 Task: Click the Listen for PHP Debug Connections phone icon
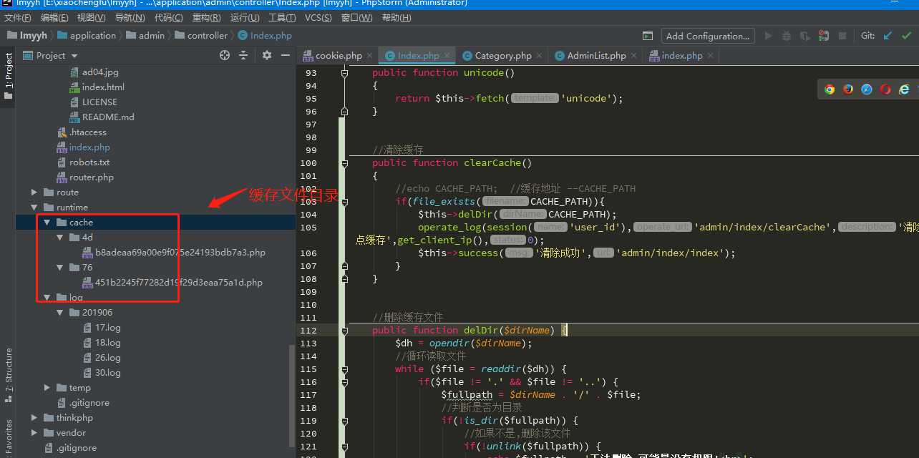tap(824, 36)
